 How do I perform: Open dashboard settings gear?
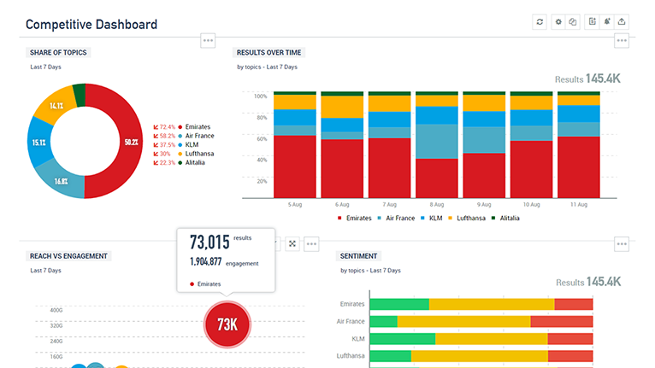[558, 21]
